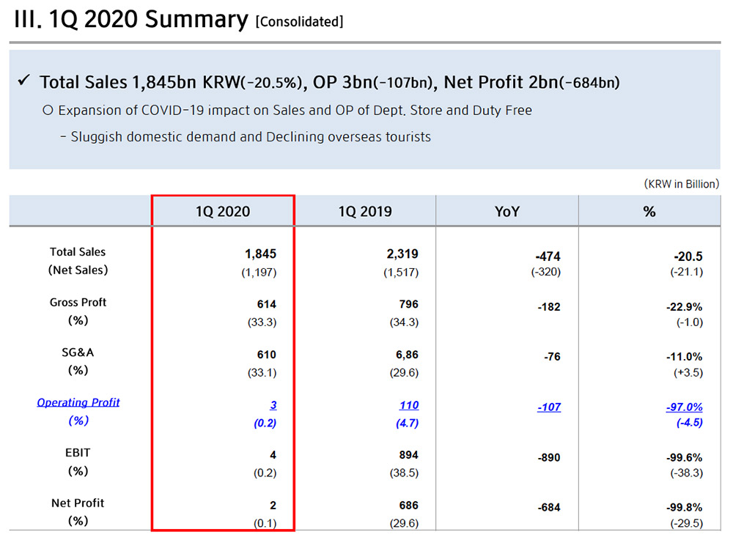Click the -890 EBIT YoY value
This screenshot has width=733, height=543.
[x=548, y=457]
